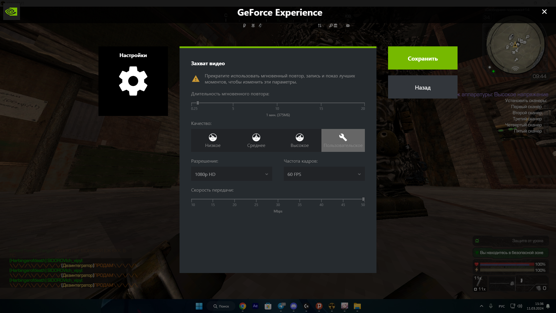The image size is (556, 313).
Task: Open Microsoft Store from the taskbar
Action: coord(268,306)
